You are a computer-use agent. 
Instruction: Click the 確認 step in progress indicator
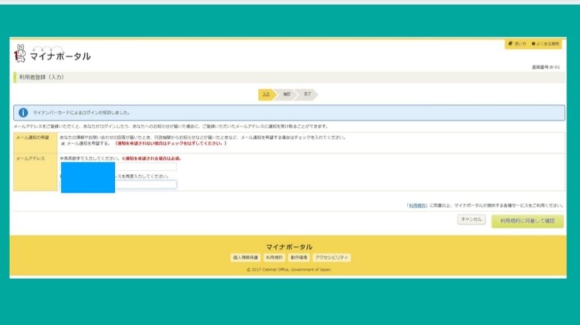point(286,95)
